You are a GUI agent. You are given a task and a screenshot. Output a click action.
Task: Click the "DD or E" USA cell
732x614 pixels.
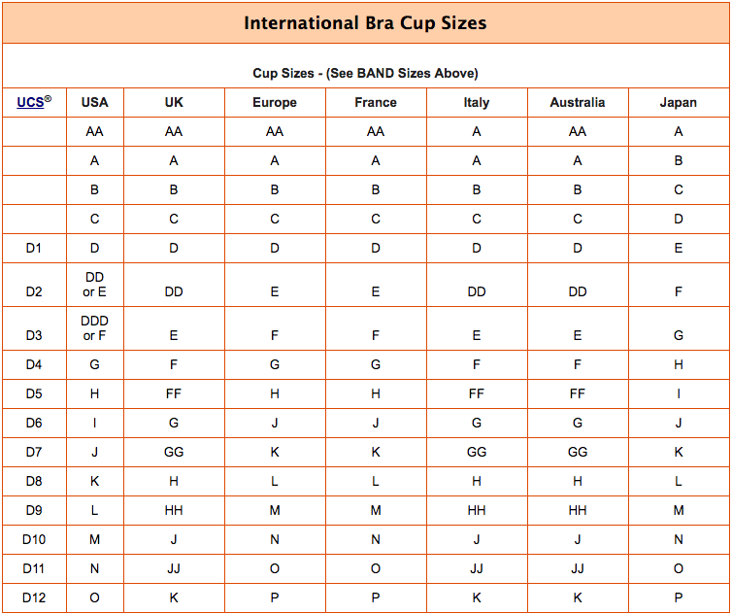pos(95,285)
